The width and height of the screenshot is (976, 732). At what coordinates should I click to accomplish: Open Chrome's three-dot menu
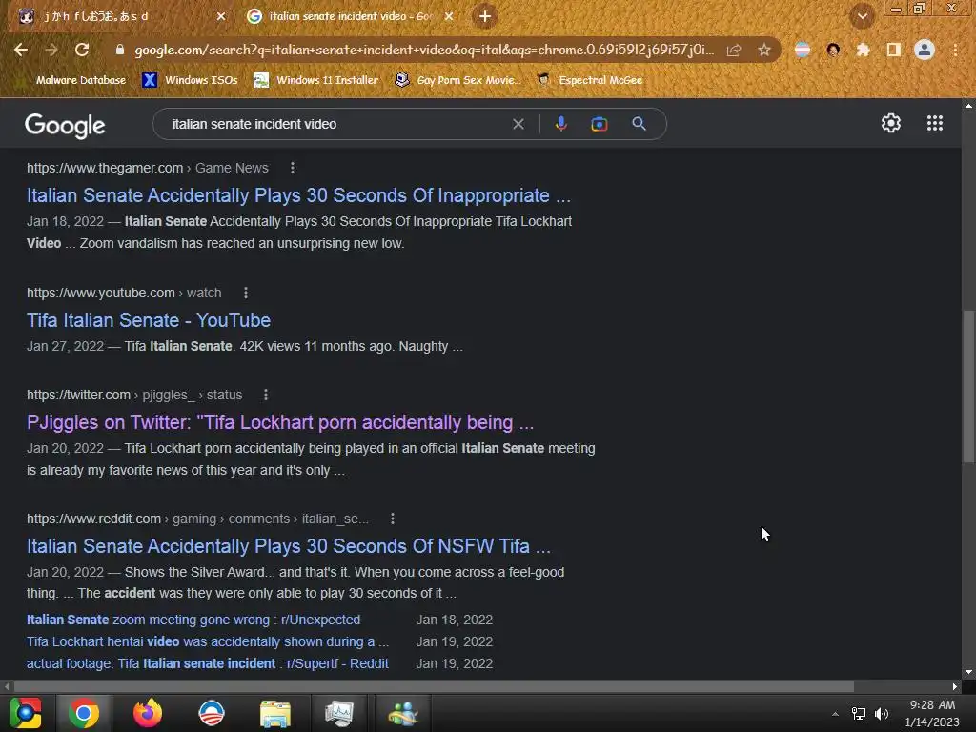(x=955, y=50)
